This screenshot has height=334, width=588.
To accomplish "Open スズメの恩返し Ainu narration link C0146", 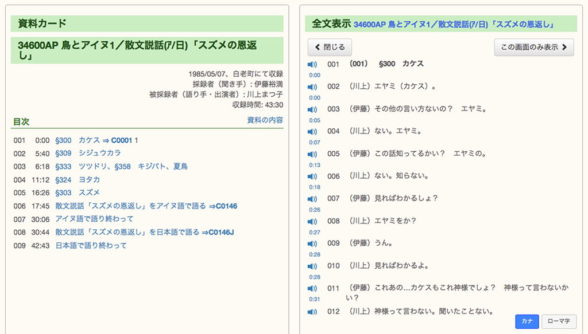I will 146,206.
